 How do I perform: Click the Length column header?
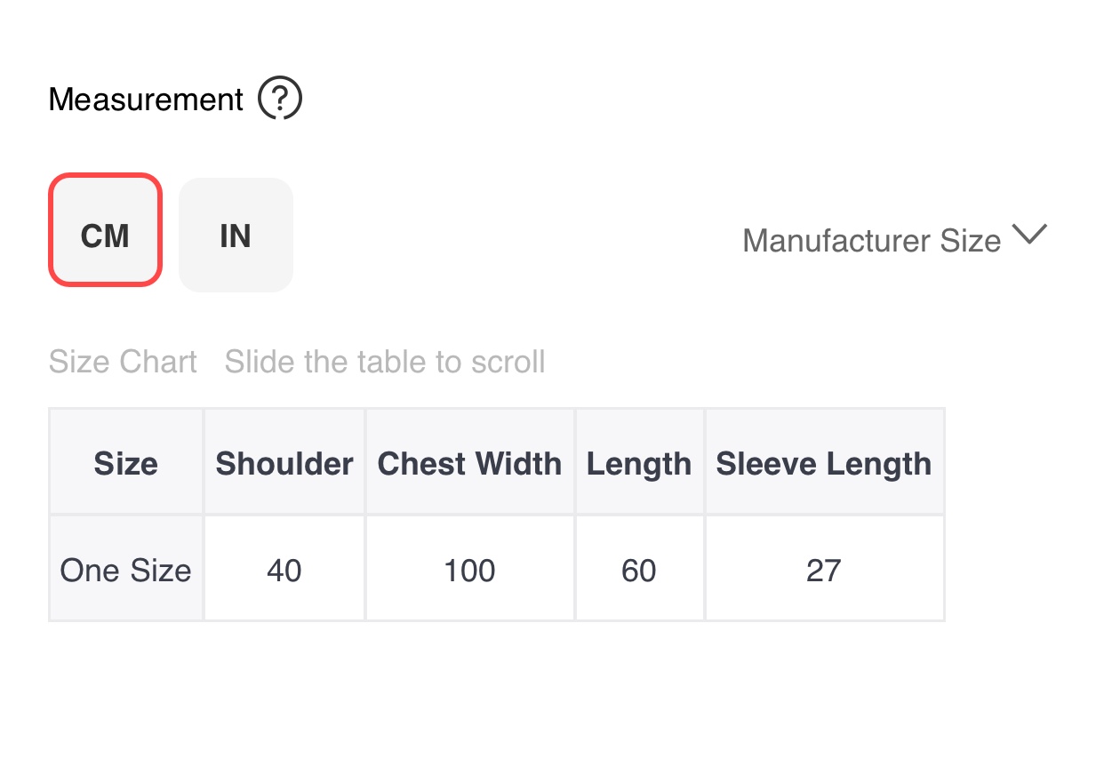(639, 463)
